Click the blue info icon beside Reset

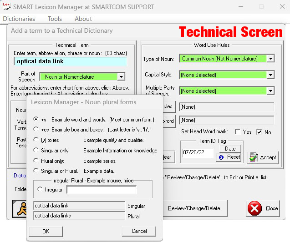coord(221,157)
